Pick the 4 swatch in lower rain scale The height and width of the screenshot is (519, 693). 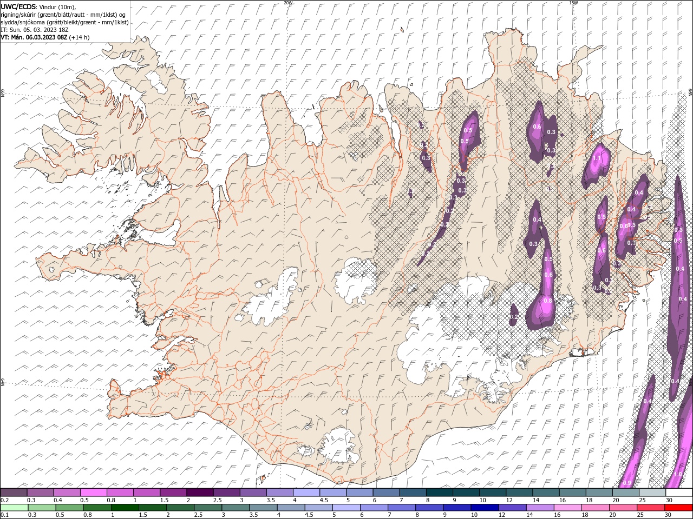(x=291, y=508)
